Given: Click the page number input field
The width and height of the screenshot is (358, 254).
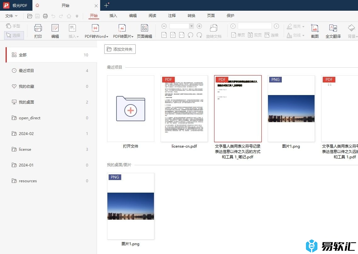Looking at the screenshot, I should (255, 26).
